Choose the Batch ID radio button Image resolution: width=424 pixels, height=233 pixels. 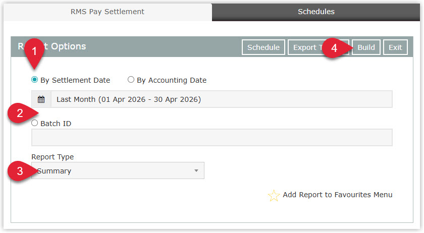point(34,123)
